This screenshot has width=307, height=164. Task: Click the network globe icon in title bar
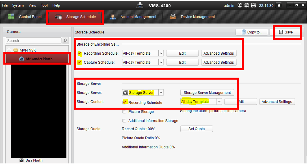240,5
